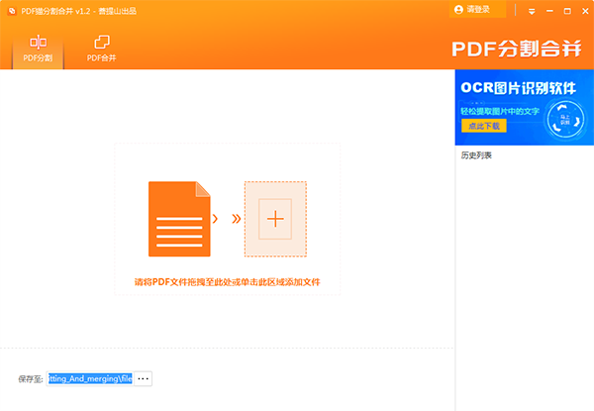The image size is (594, 411).
Task: Browse save folder with the ellipsis button
Action: pyautogui.click(x=144, y=378)
